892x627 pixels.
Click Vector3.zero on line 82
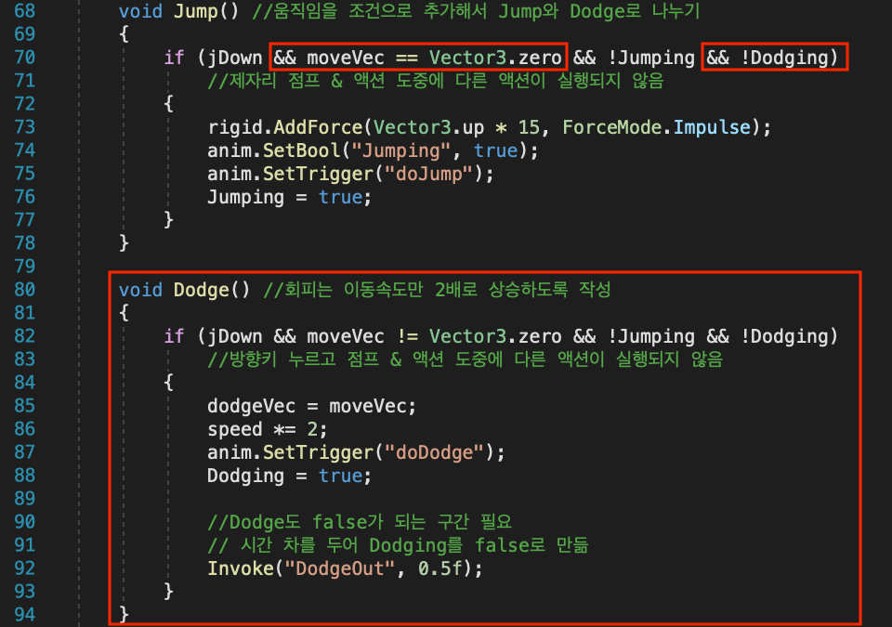pos(495,336)
